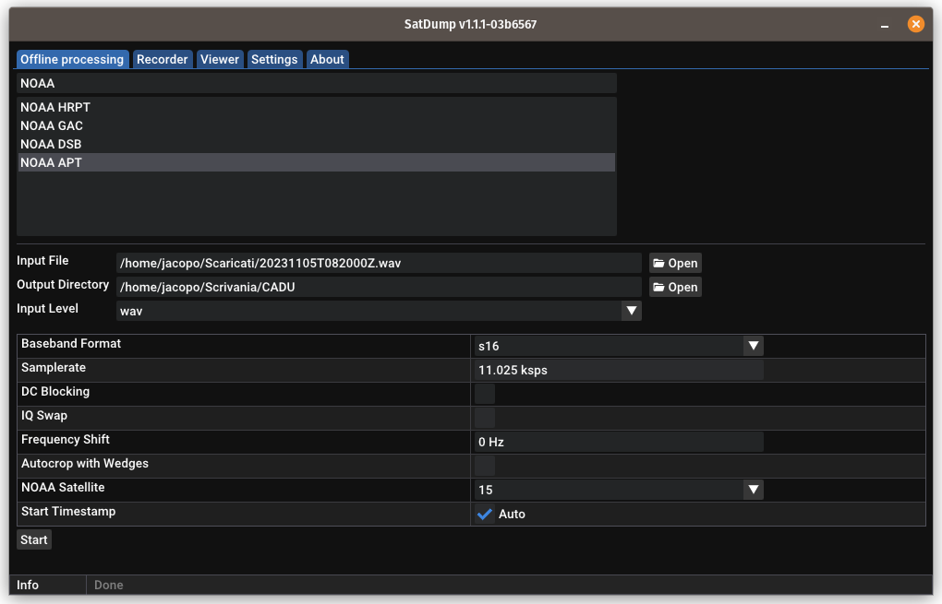
Task: Click the Output Directory path field
Action: coord(379,288)
